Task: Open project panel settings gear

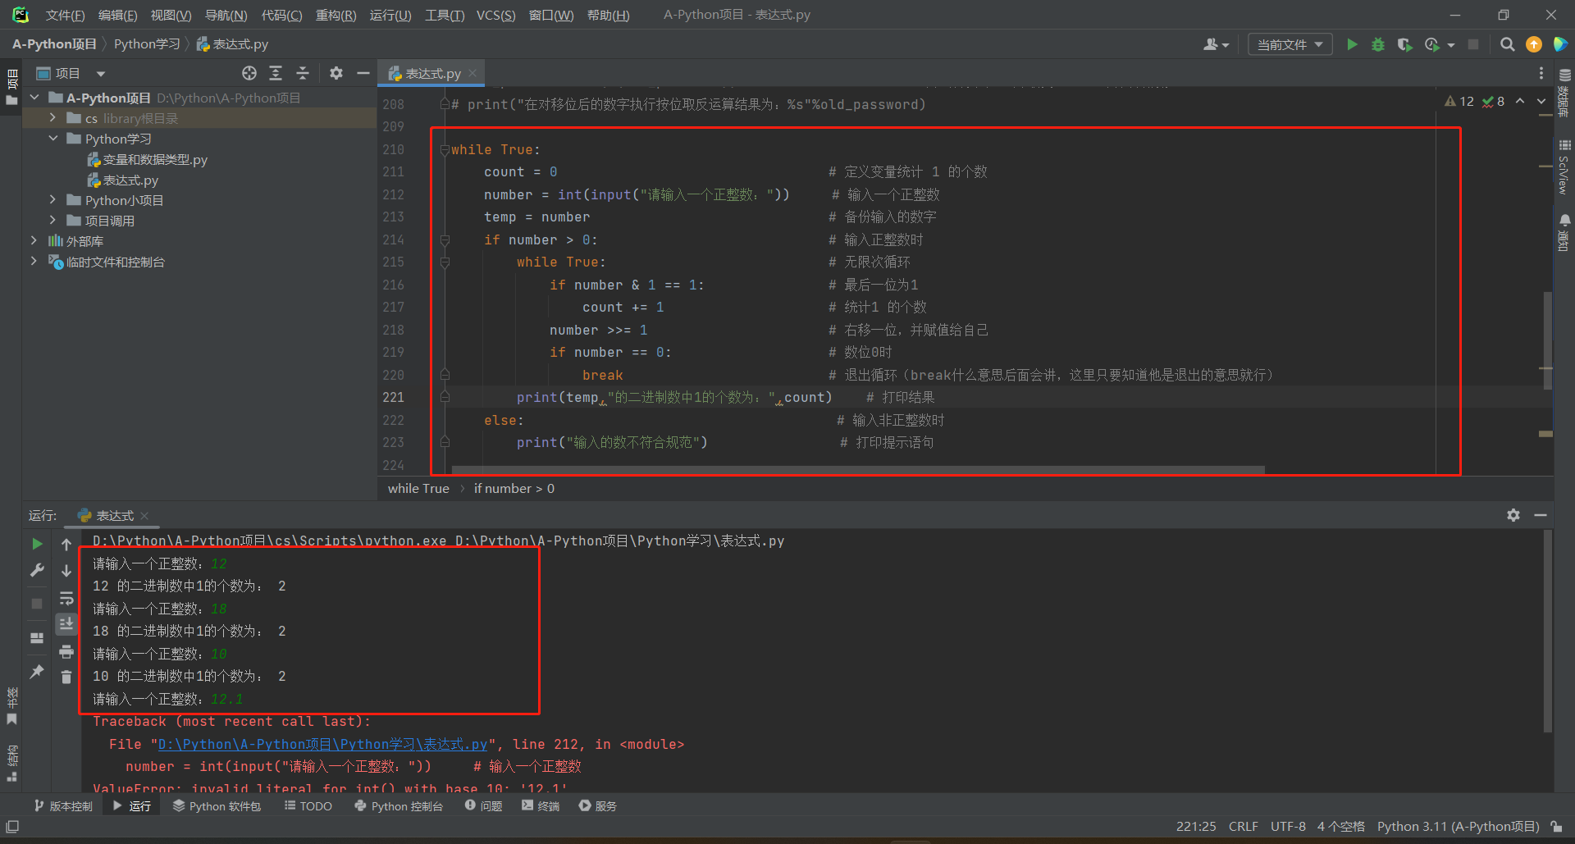Action: point(336,73)
